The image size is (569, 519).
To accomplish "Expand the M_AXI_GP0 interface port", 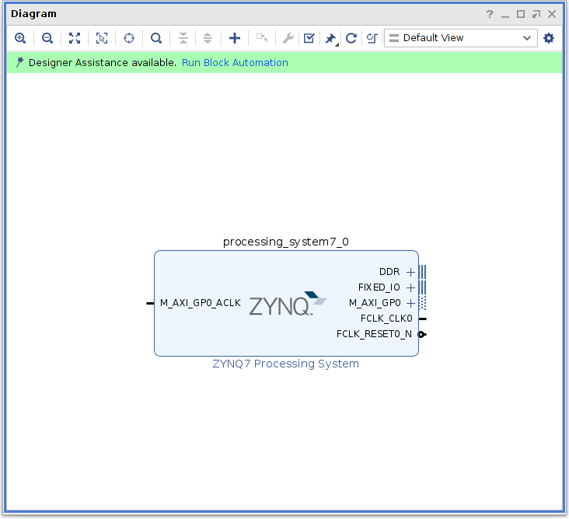I will [410, 303].
